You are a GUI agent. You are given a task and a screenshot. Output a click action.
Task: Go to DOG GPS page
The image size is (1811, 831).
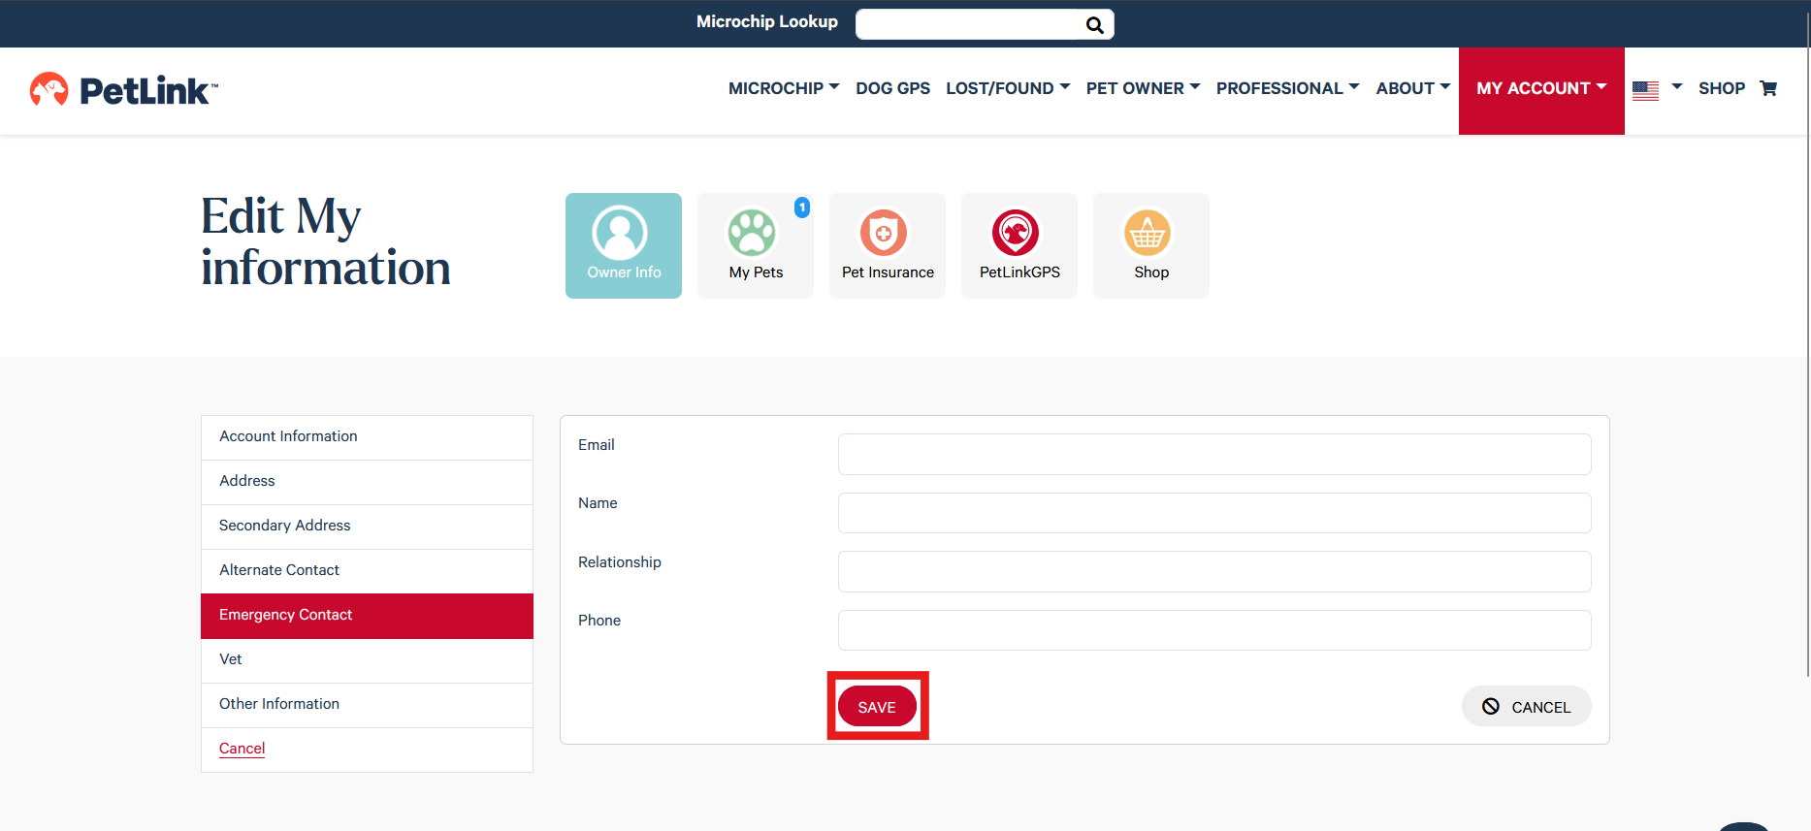(892, 88)
